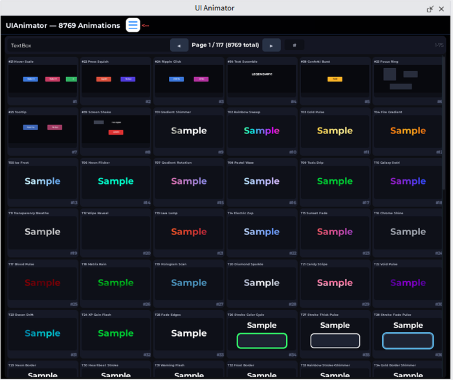The image size is (453, 380).
Task: Click the 'T34 Gold Border Shimmer' card title
Action: pyautogui.click(x=395, y=365)
